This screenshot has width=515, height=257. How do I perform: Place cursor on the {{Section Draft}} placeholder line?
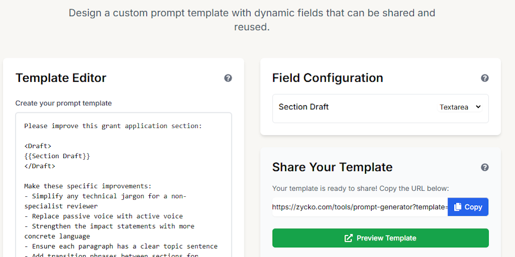click(x=57, y=156)
